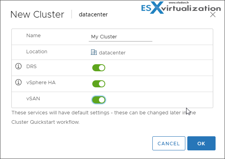Click the ESX virtualization logo

point(181,7)
